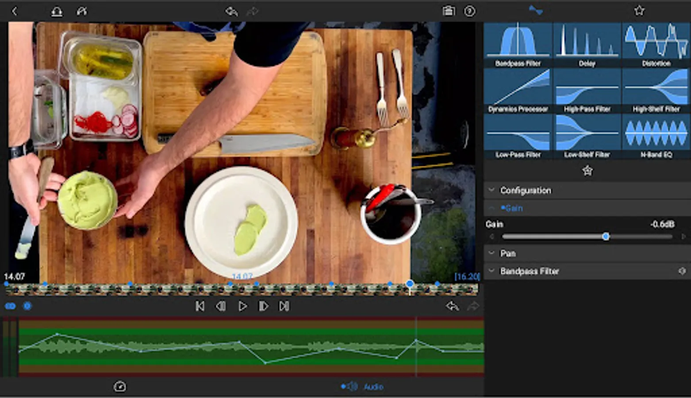
Task: Decrease gain with left arrow
Action: click(491, 237)
